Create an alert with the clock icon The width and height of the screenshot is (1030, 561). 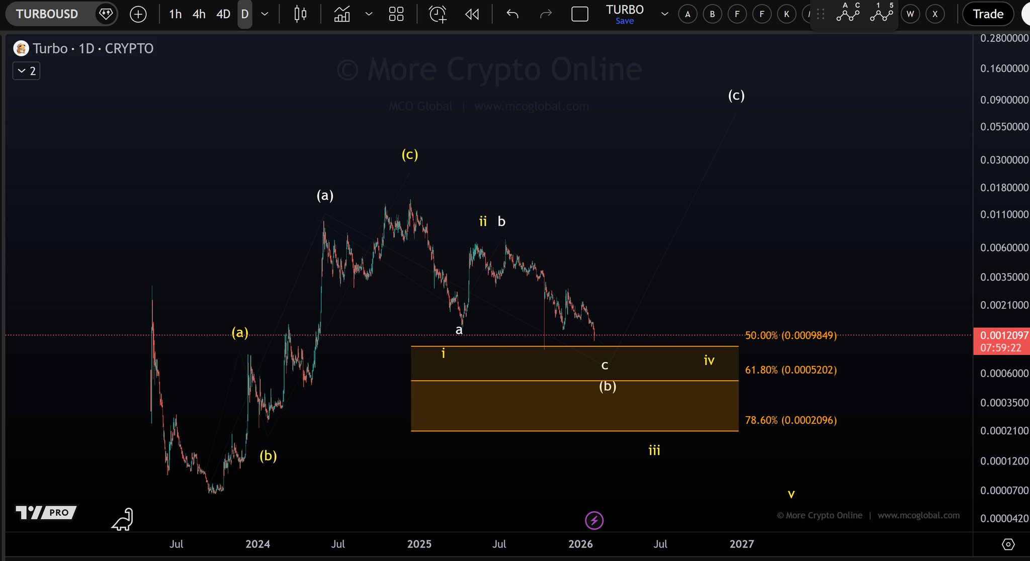(x=437, y=14)
